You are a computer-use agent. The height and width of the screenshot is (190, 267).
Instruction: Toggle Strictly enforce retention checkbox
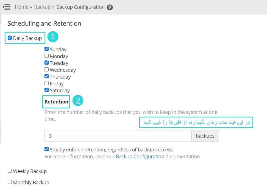point(46,149)
